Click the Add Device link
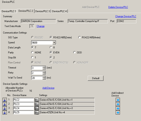This screenshot has height=121, width=141. pos(48,88)
